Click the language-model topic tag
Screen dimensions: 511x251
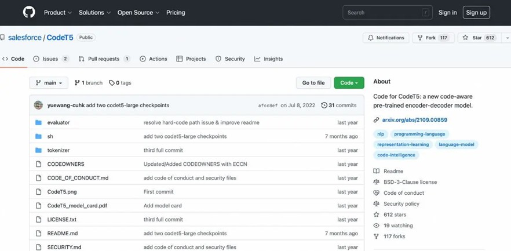[x=457, y=144]
